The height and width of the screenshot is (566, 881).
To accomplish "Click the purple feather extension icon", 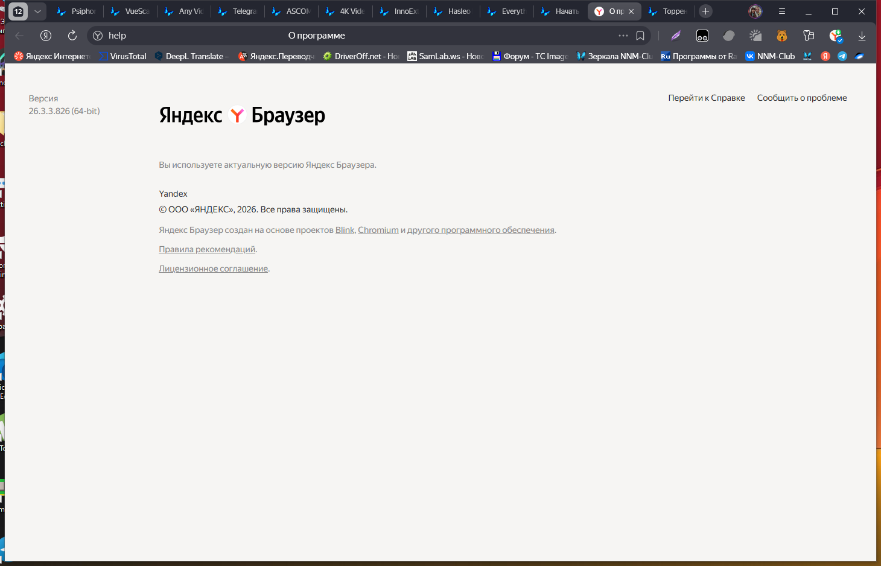I will (x=676, y=36).
